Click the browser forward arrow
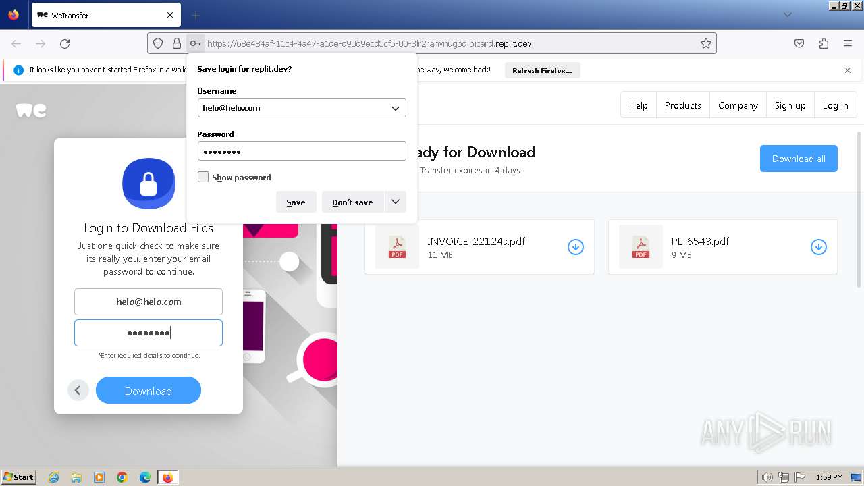This screenshot has width=864, height=486. (40, 43)
